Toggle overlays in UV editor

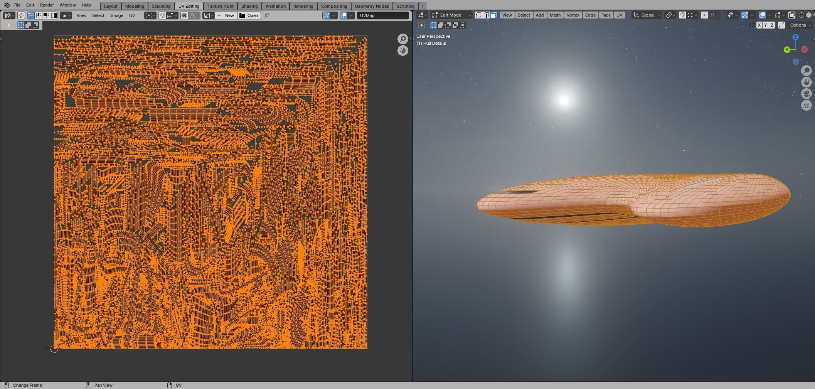click(x=344, y=15)
